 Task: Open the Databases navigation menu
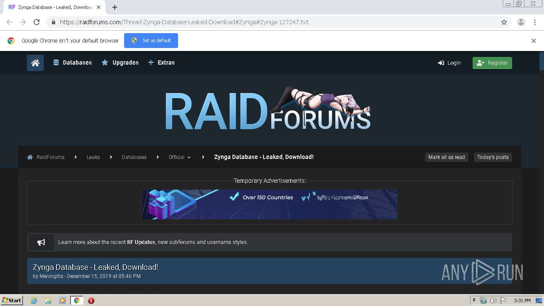point(72,62)
